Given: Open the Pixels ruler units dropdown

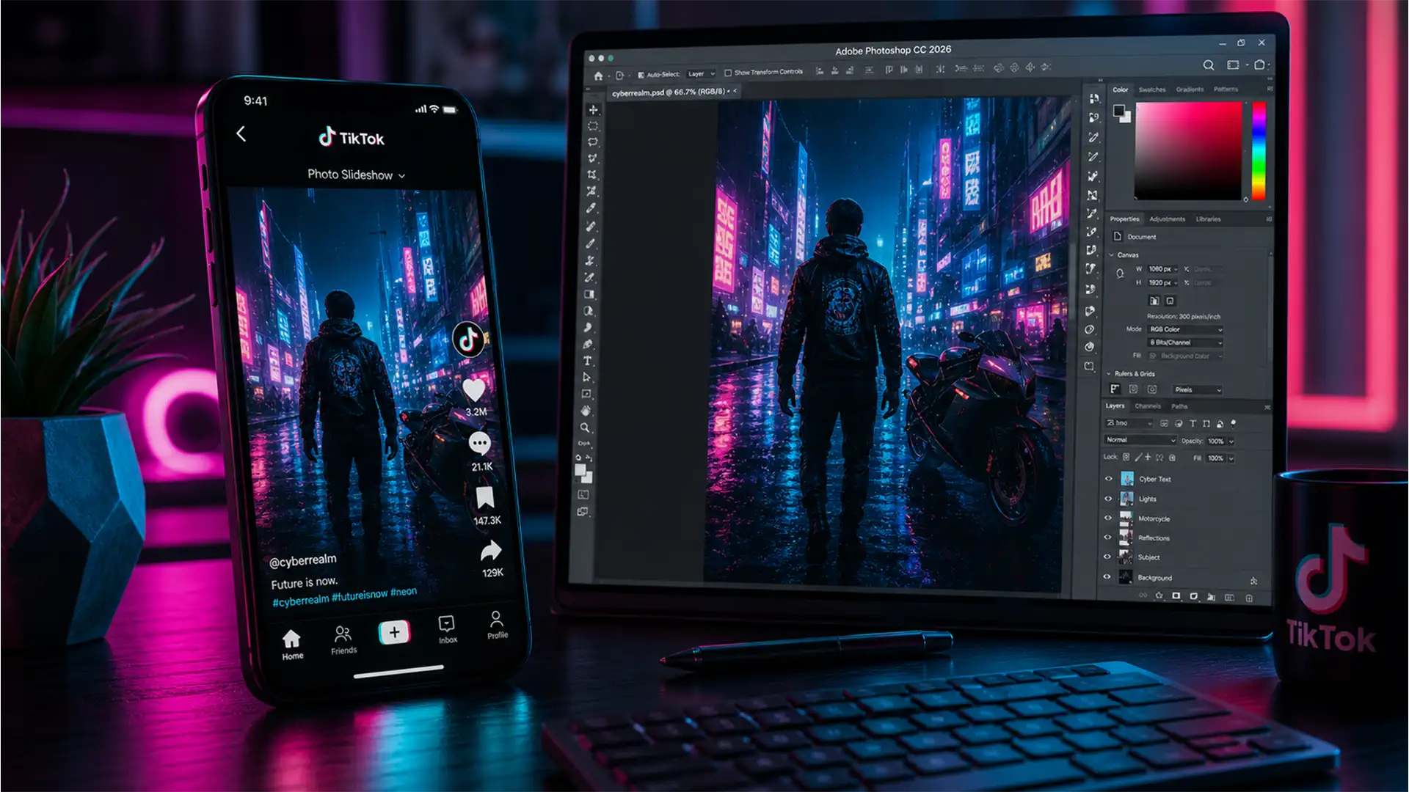Looking at the screenshot, I should tap(1197, 389).
